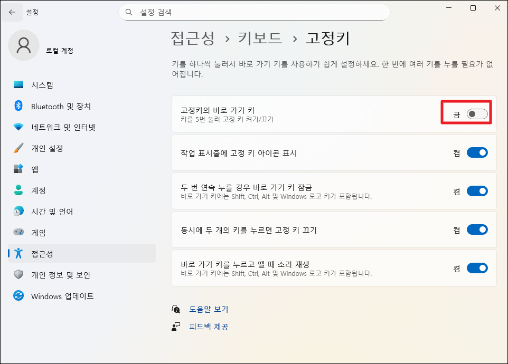The width and height of the screenshot is (508, 364).
Task: Turn off 동시에 두 개의 키를 누르면 고정 키 끄기
Action: pos(477,229)
